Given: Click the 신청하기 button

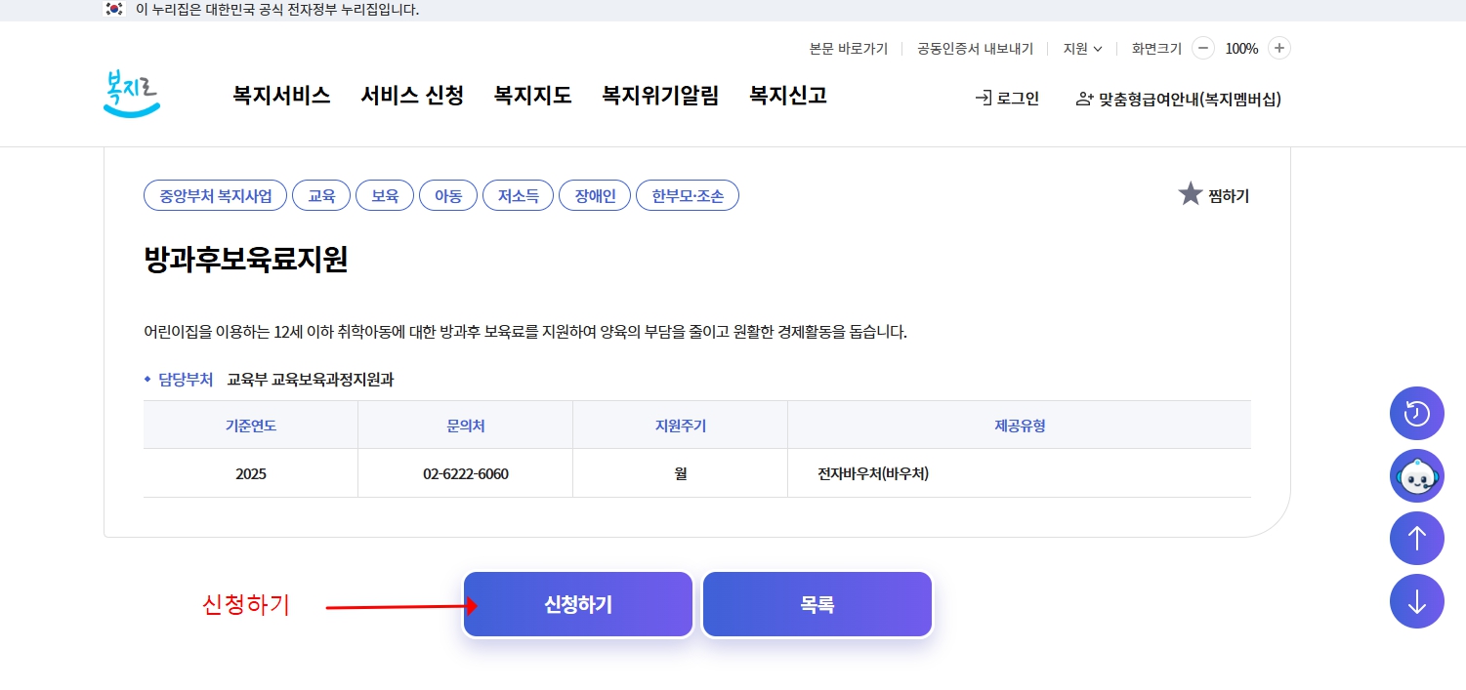Looking at the screenshot, I should 577,603.
